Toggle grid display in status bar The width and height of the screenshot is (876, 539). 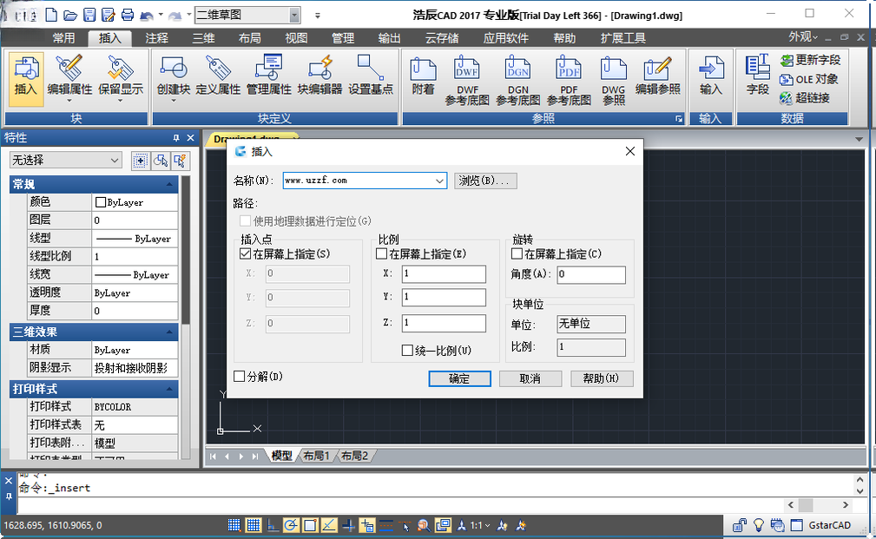click(254, 525)
